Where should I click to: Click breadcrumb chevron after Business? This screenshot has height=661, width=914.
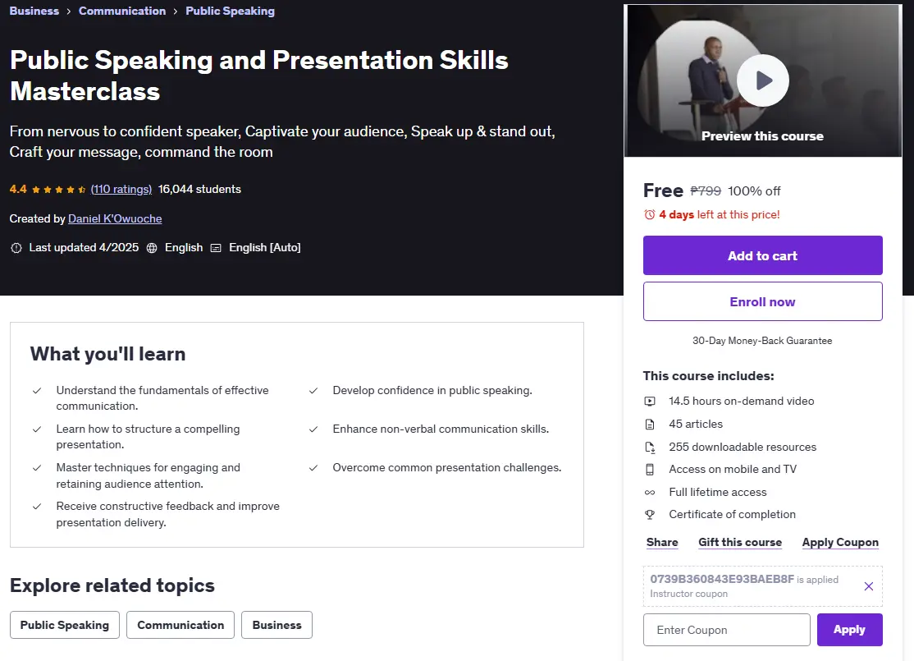[69, 11]
